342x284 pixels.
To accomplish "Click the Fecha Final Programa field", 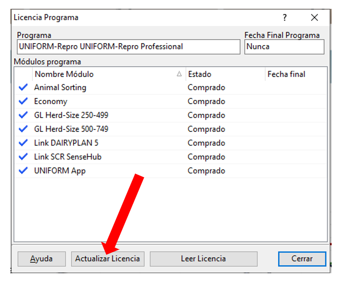I will coord(284,47).
